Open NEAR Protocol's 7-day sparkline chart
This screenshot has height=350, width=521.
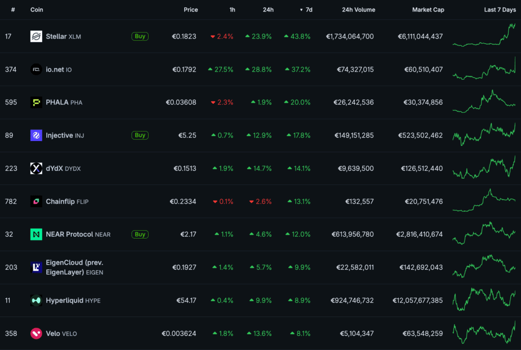(x=484, y=233)
